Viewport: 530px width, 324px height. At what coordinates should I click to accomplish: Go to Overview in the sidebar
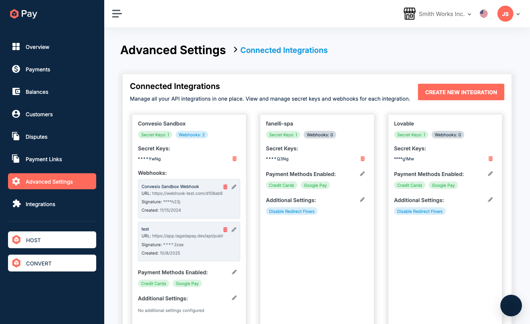52,47
